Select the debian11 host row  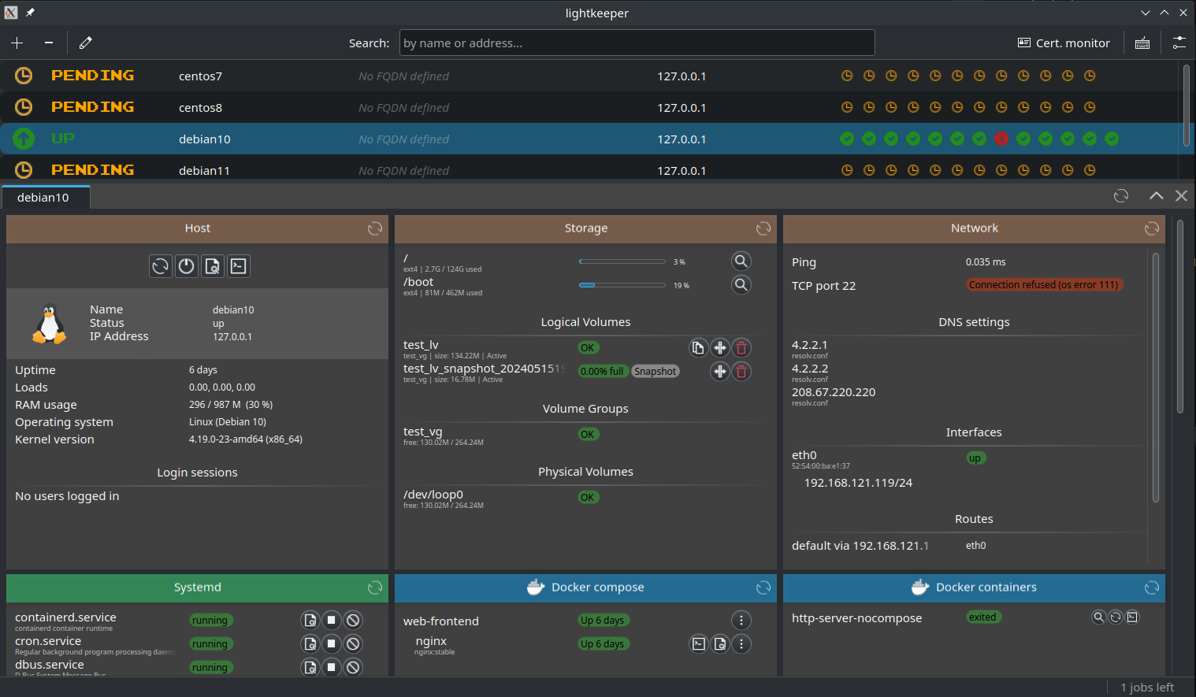(589, 169)
